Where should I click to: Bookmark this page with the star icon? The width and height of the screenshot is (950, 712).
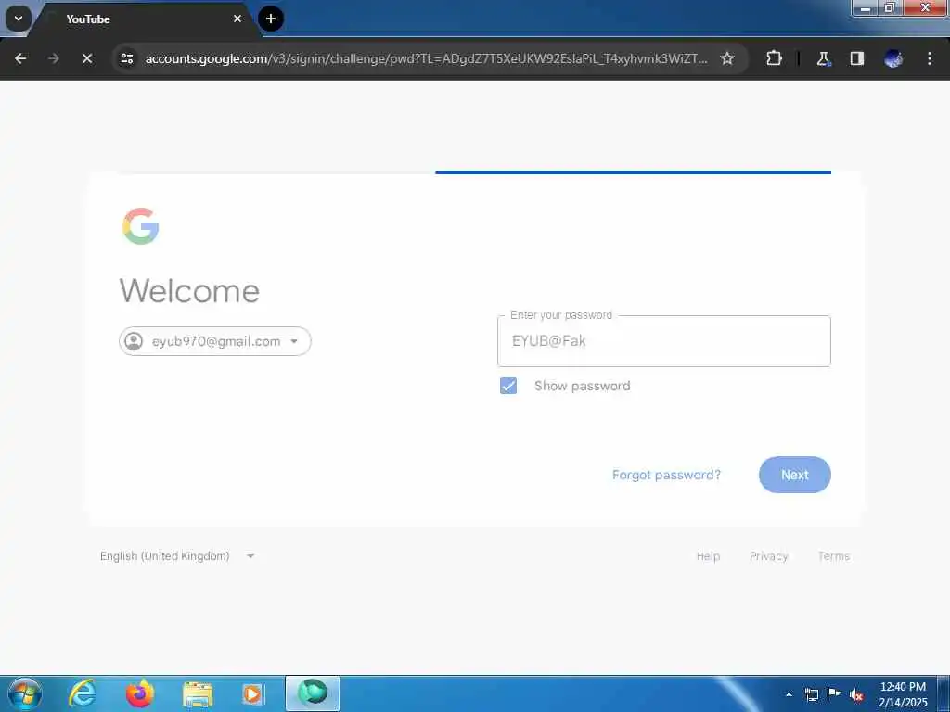[x=727, y=58]
